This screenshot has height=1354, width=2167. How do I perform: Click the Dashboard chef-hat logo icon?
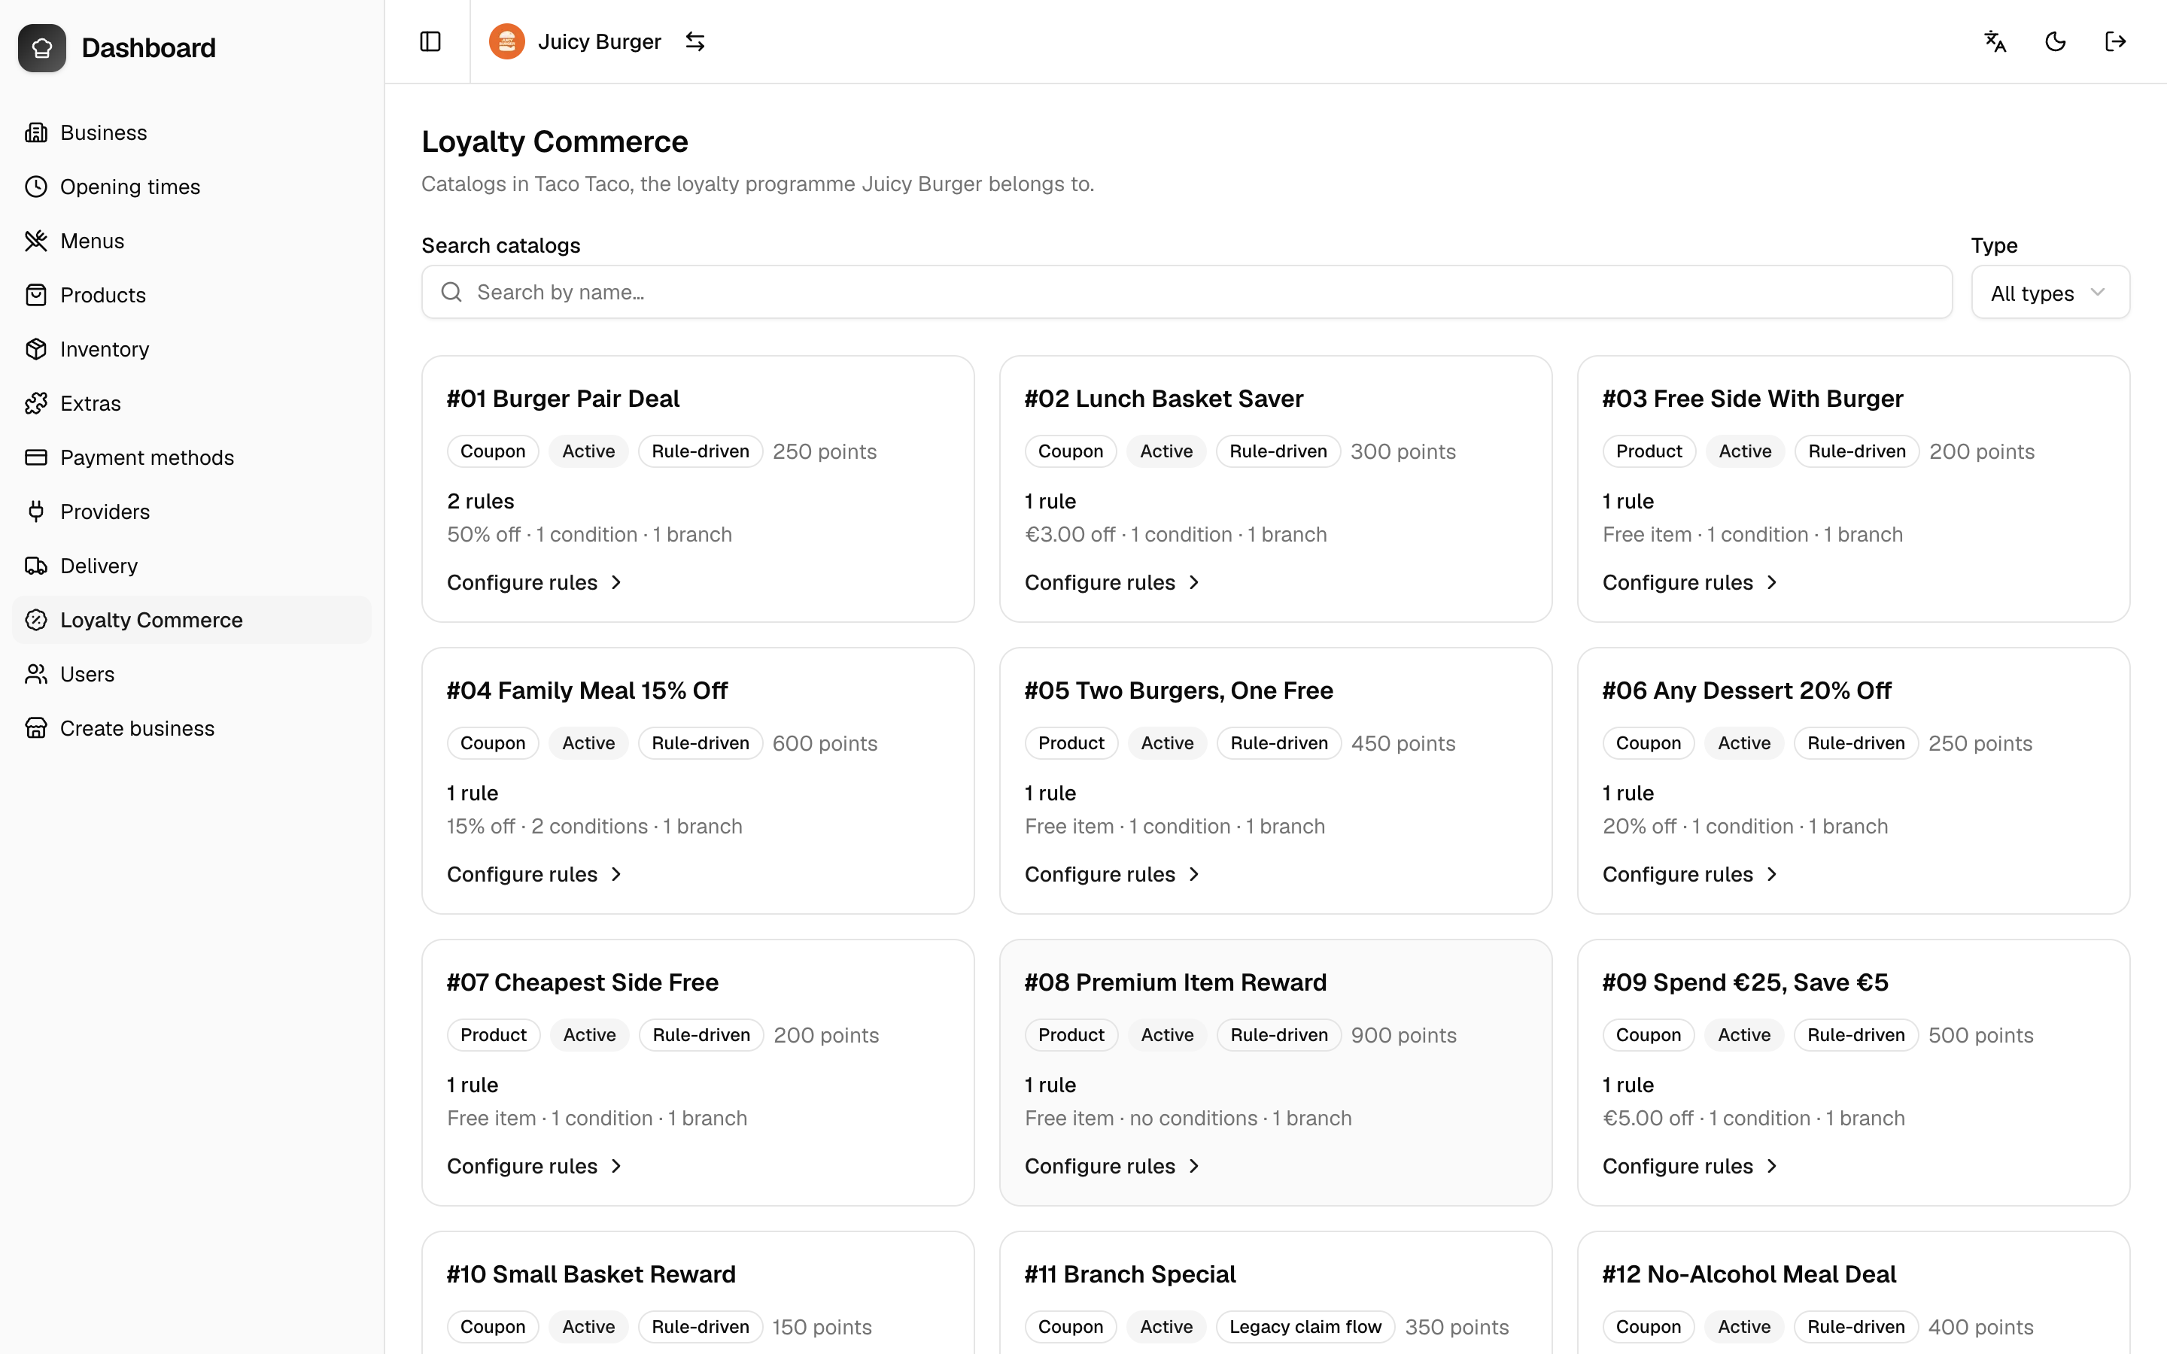pyautogui.click(x=42, y=47)
